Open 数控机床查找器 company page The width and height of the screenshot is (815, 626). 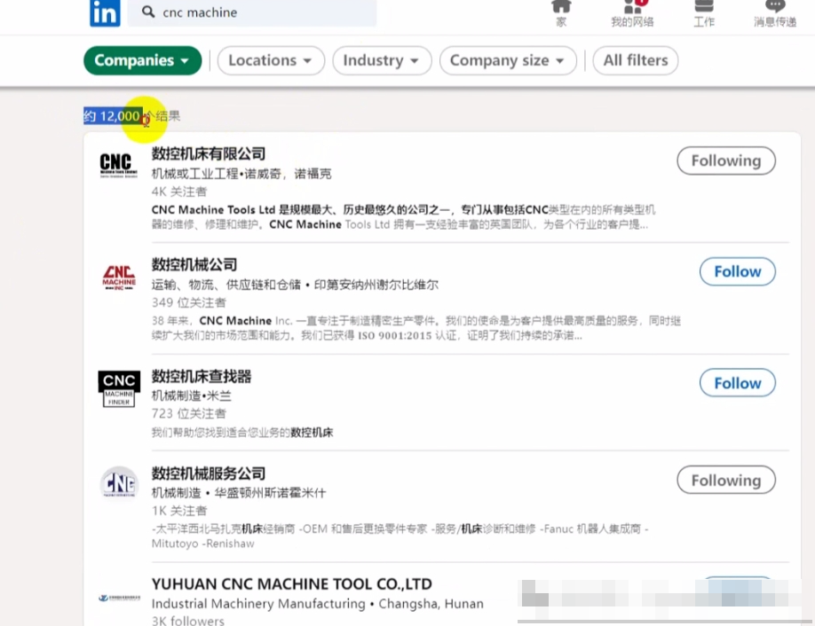(x=202, y=376)
